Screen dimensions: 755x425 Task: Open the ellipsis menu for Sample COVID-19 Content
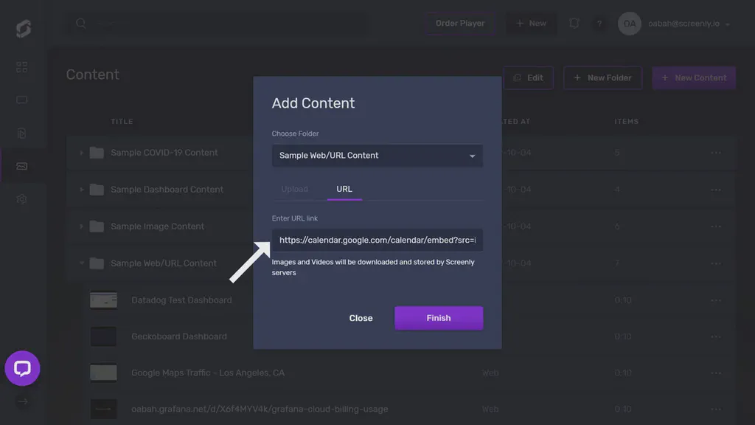pos(716,152)
